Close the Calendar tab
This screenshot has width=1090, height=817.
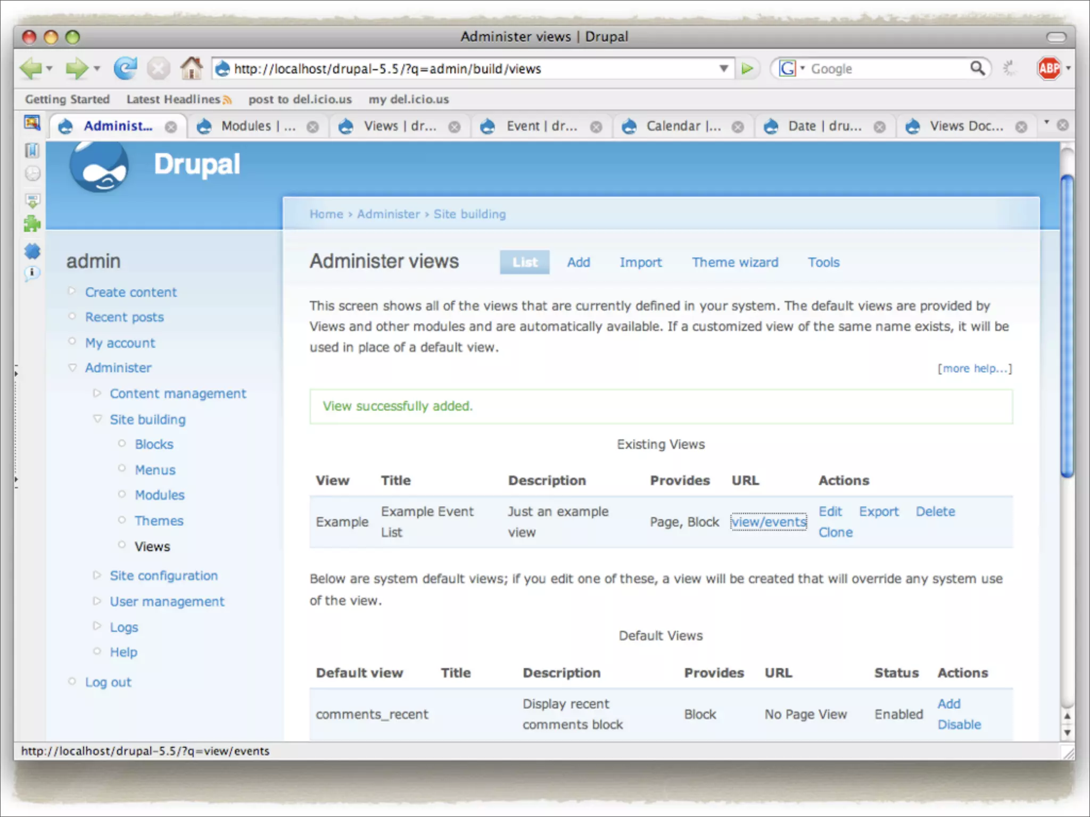click(738, 127)
